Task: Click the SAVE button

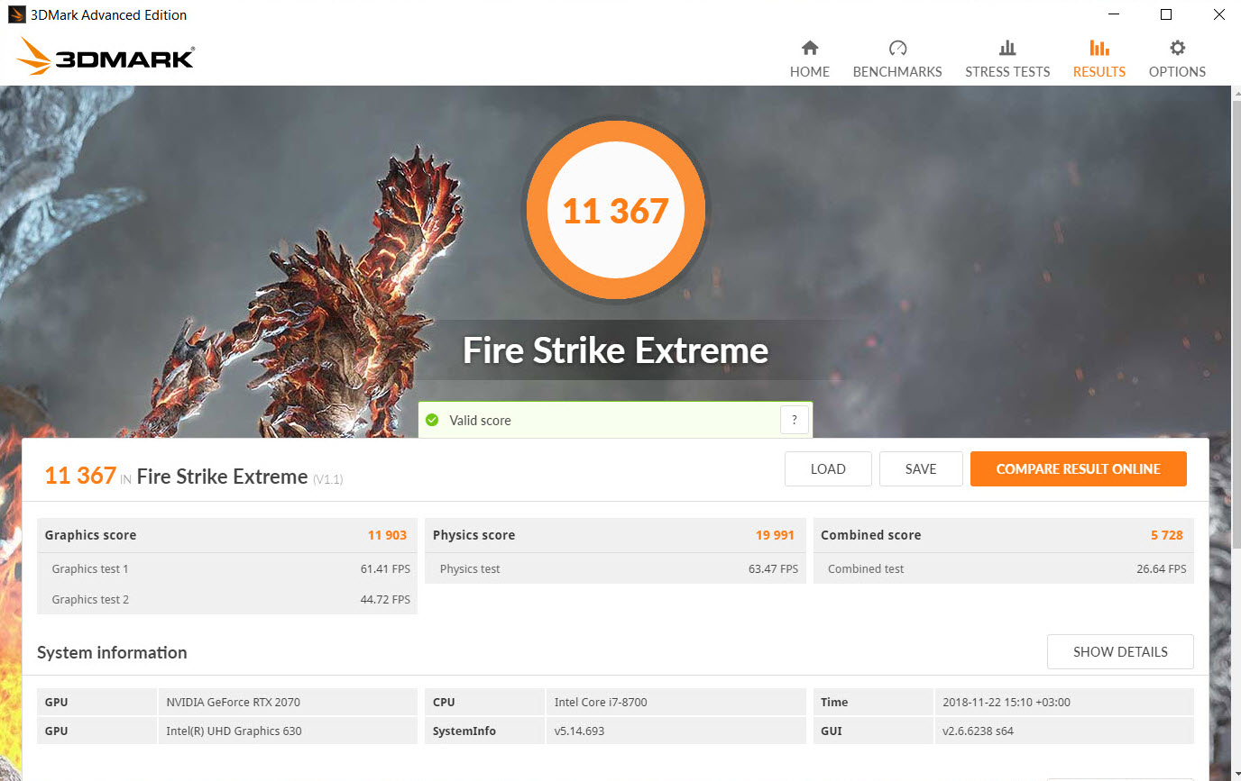Action: coord(921,468)
